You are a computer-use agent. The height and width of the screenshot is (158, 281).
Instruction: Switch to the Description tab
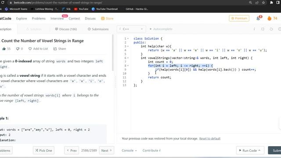click(x=6, y=29)
